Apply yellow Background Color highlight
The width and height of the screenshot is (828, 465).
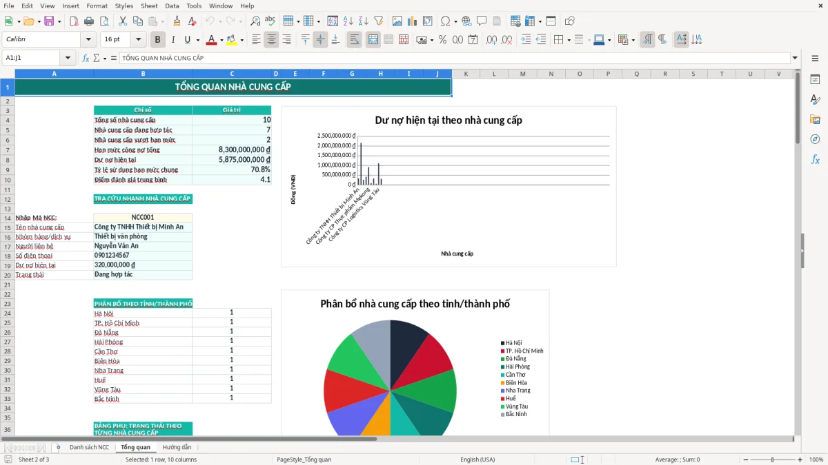point(231,40)
